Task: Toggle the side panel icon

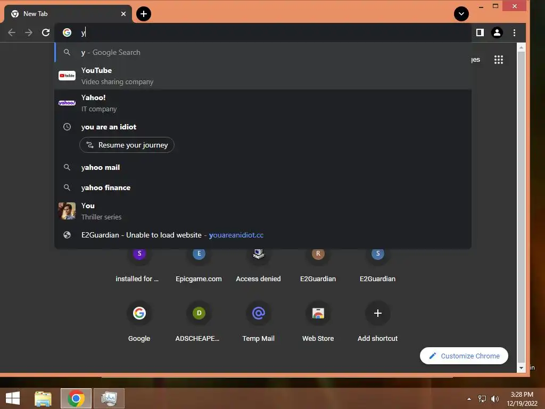Action: click(x=480, y=32)
